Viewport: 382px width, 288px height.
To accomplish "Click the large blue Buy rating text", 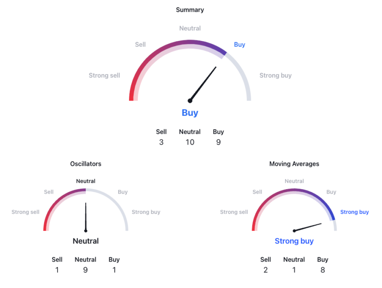I will tap(190, 113).
